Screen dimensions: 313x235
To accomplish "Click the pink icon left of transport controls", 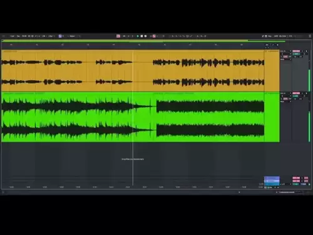I will click(x=118, y=36).
